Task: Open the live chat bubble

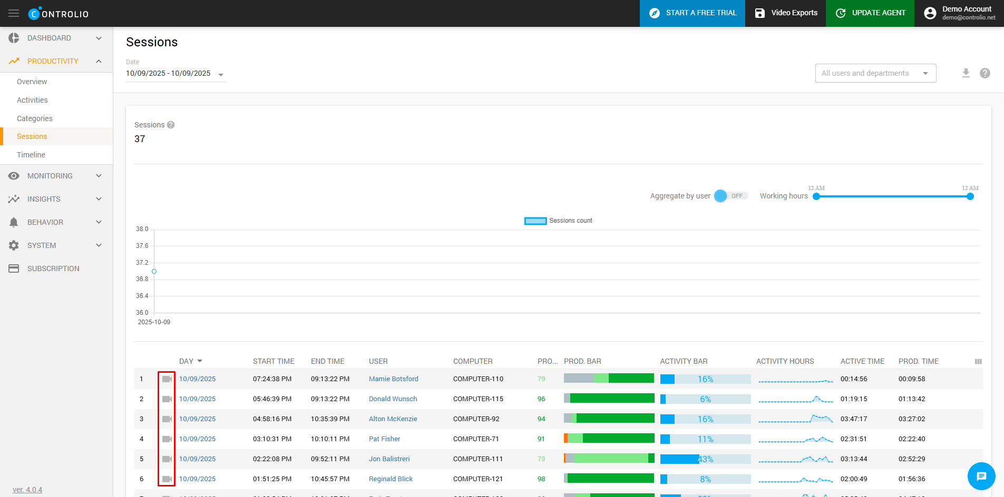Action: coord(981,476)
